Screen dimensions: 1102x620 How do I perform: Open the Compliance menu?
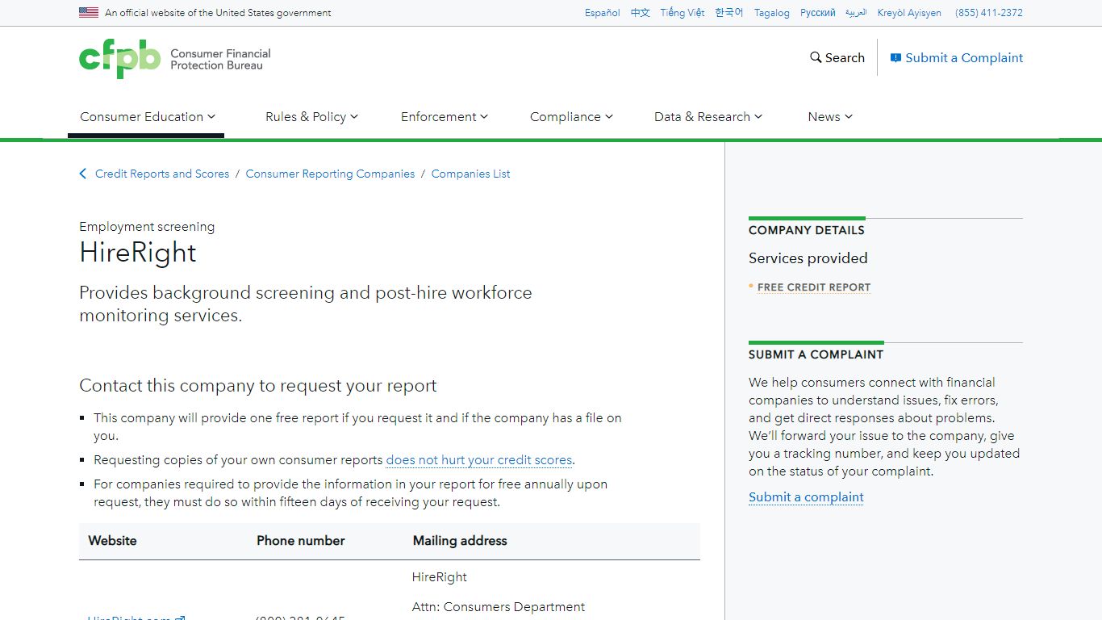point(571,116)
